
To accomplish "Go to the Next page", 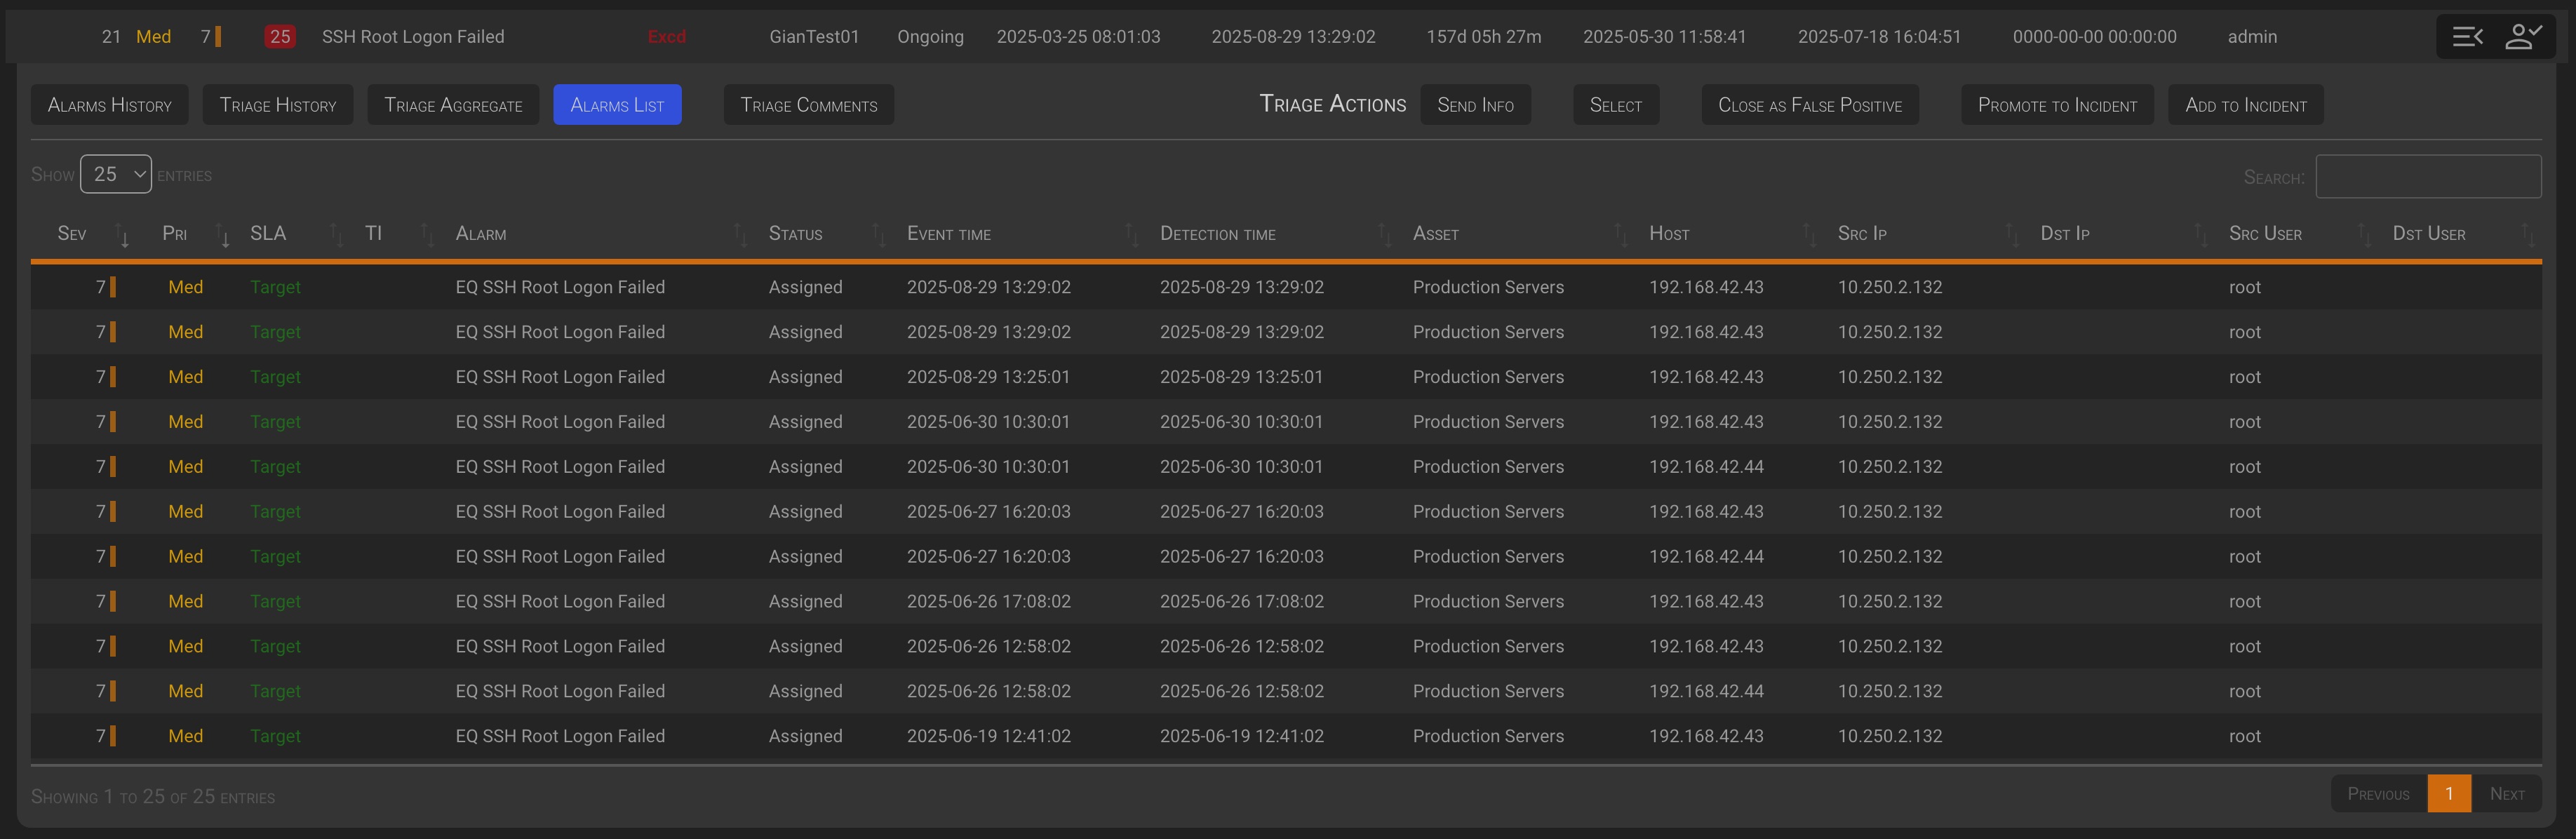I will click(2506, 794).
